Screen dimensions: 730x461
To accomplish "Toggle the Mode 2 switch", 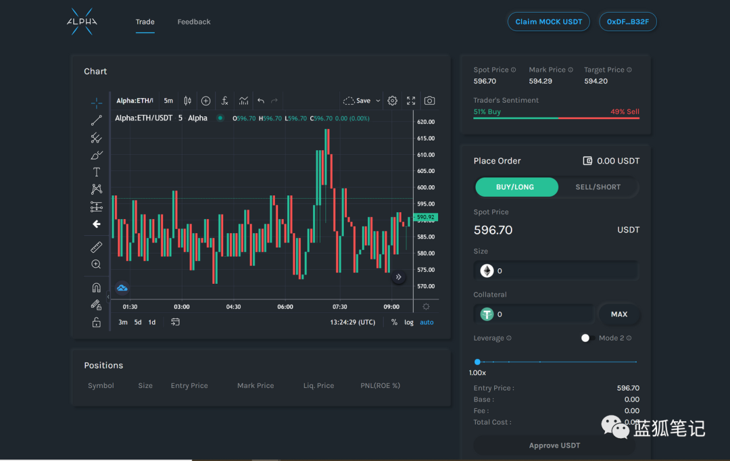I will click(587, 338).
